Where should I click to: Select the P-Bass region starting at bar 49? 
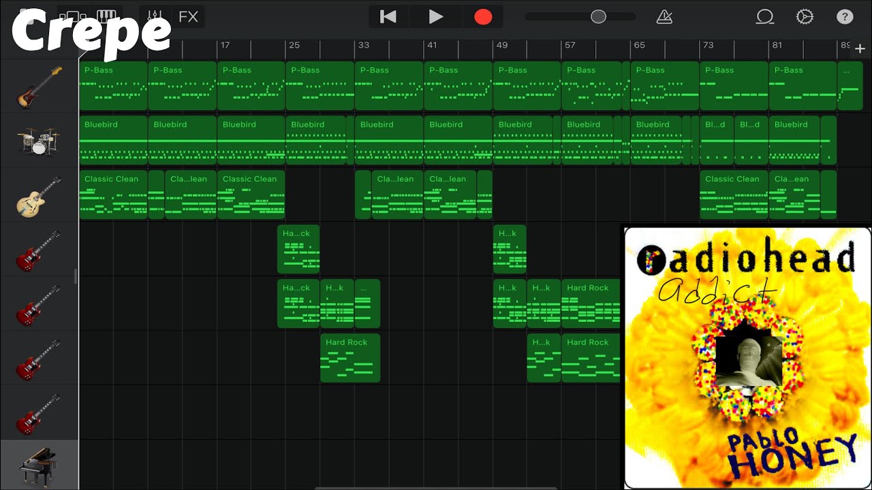coord(527,86)
